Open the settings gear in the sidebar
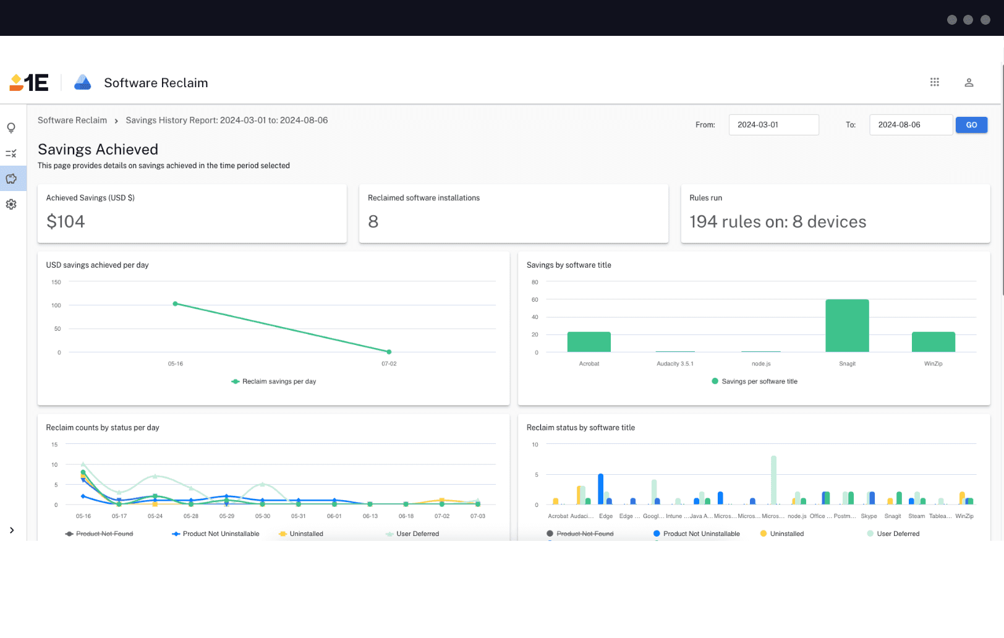1004x638 pixels. (x=11, y=204)
